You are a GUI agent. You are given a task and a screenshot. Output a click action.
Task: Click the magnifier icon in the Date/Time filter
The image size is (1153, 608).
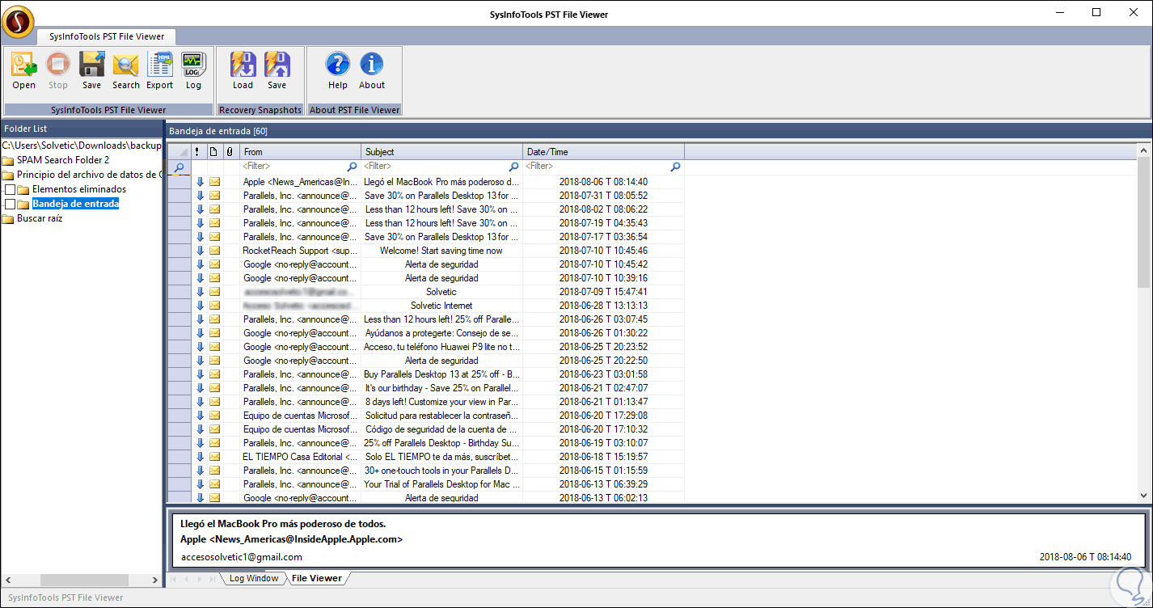[675, 167]
